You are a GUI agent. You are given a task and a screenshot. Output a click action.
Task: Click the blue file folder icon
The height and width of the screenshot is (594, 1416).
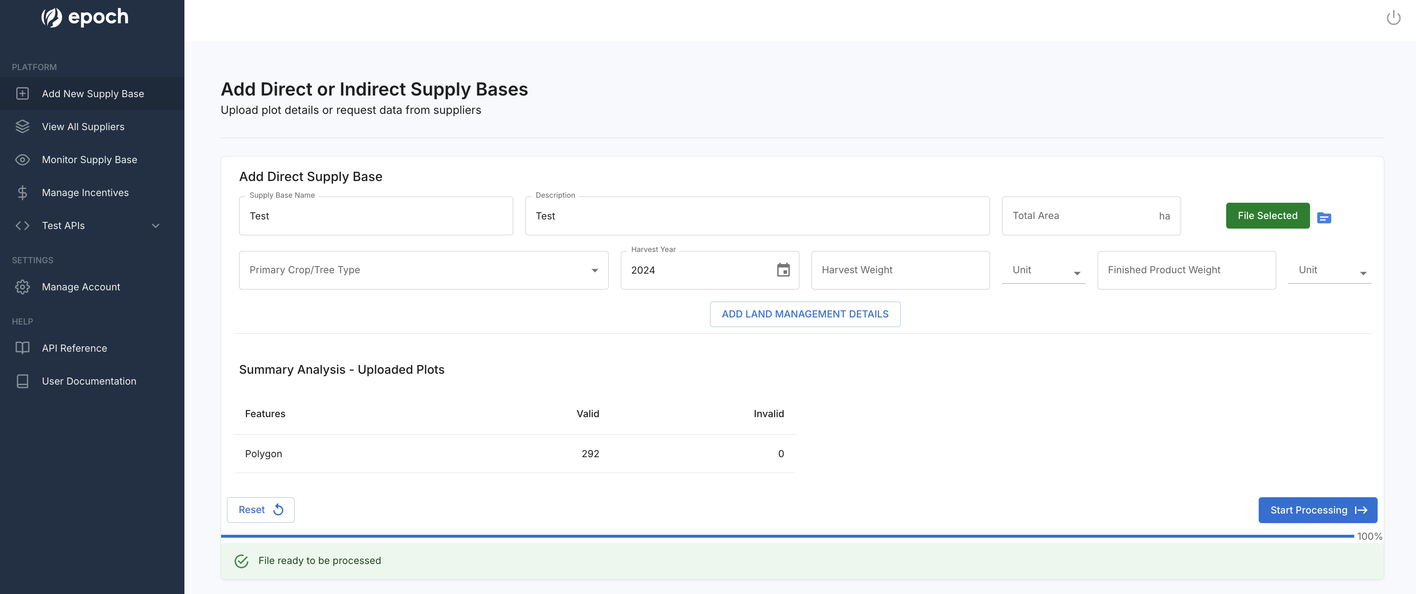pos(1324,218)
